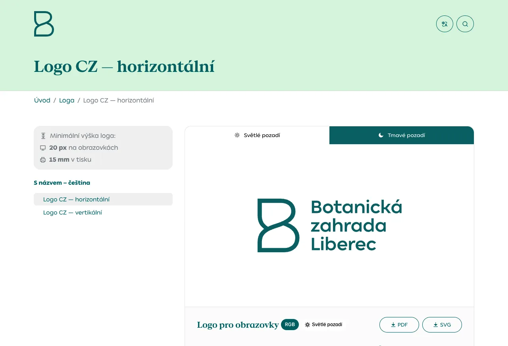
Task: Download the logo as PDF
Action: point(399,325)
